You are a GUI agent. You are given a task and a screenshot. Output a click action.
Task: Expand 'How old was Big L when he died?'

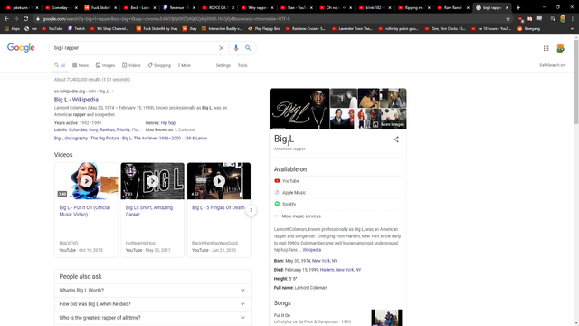coord(153,304)
